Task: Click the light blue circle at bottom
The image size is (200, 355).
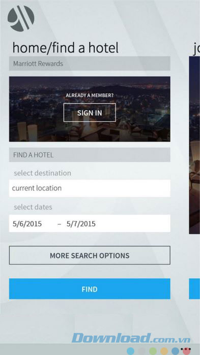Action: tap(131, 351)
